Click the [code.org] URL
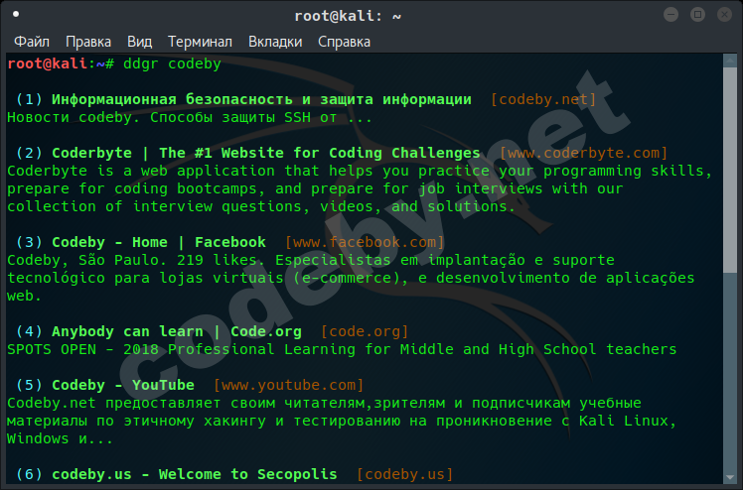The width and height of the screenshot is (743, 490). point(365,331)
